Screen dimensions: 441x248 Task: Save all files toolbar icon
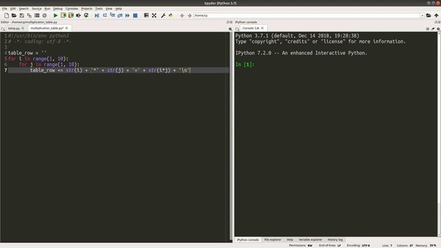click(29, 15)
